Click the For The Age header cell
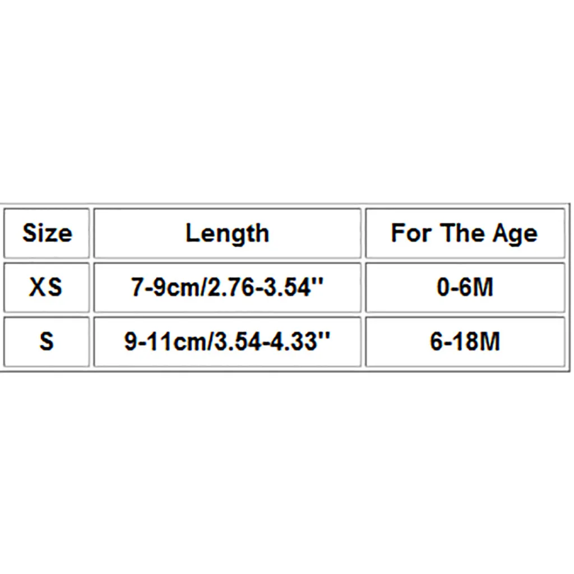574x574 pixels. pyautogui.click(x=465, y=233)
